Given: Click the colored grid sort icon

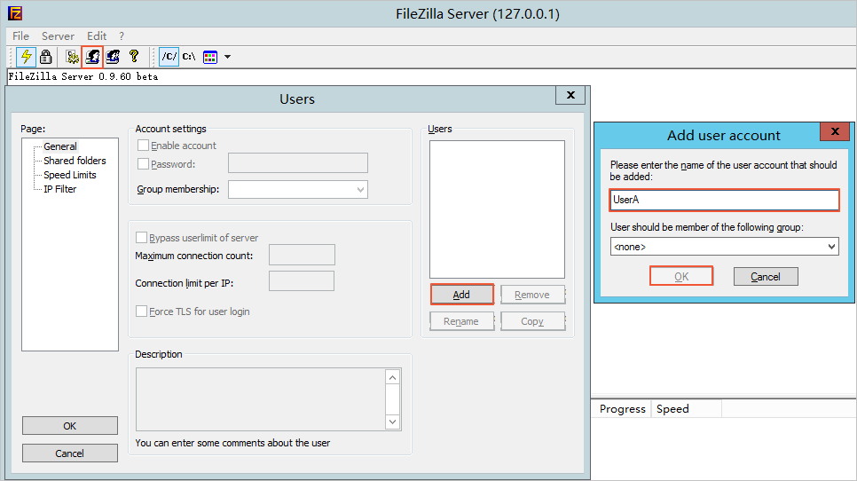Looking at the screenshot, I should [210, 56].
